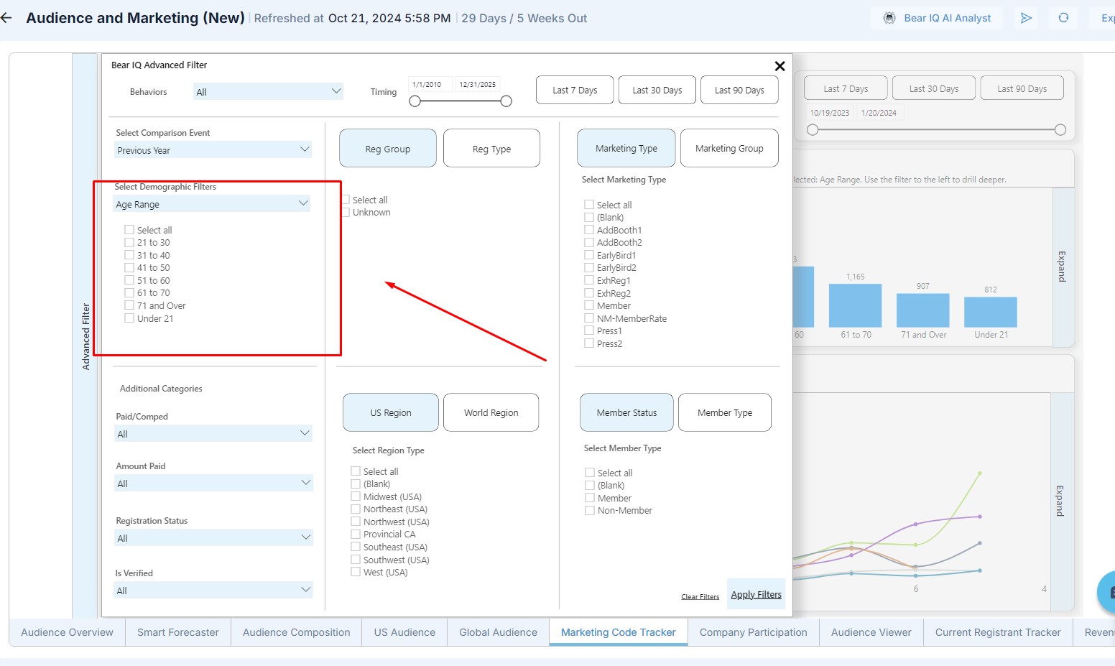This screenshot has width=1115, height=666.
Task: Click Last 30 Days in the filter dialog
Action: (x=657, y=90)
